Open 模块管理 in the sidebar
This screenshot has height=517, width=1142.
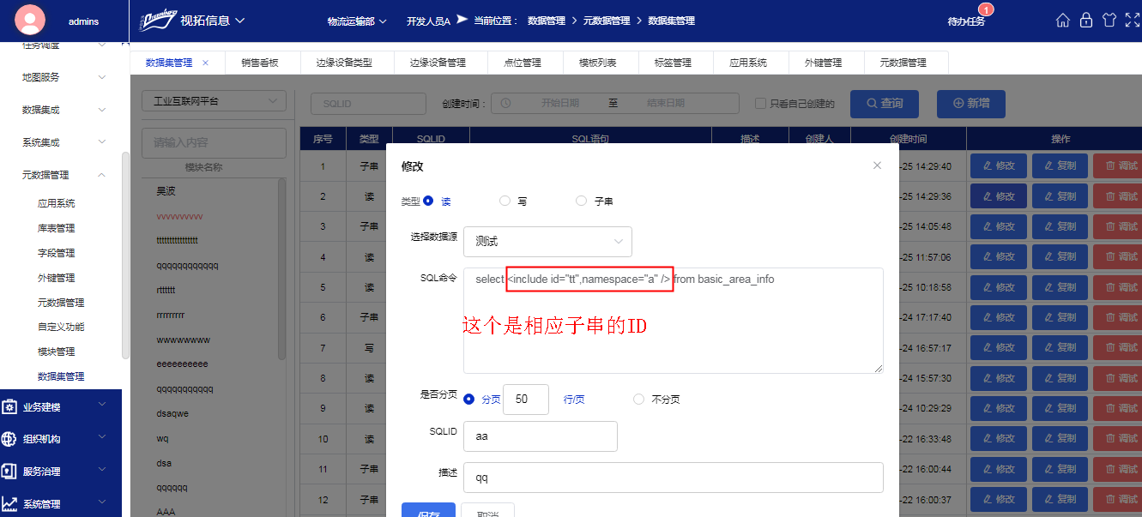[57, 352]
